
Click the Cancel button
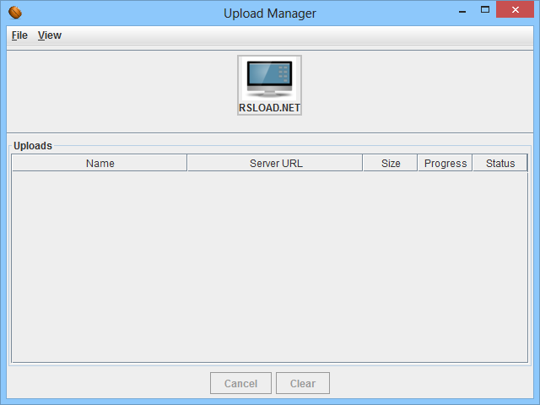[x=240, y=383]
